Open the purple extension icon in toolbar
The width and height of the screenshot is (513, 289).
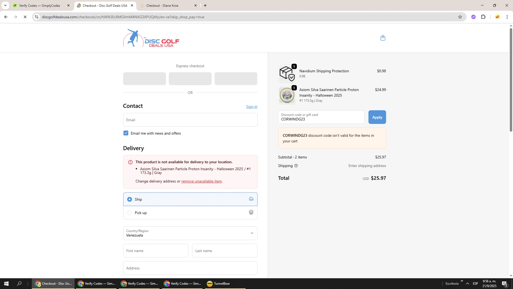coord(473,17)
